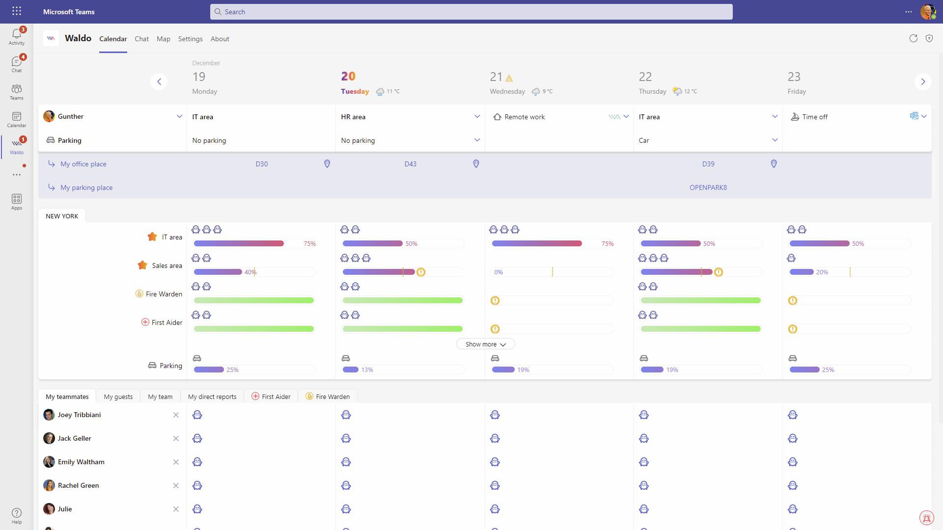The image size is (943, 530).
Task: Click the shield icon next to refresh
Action: 929,38
